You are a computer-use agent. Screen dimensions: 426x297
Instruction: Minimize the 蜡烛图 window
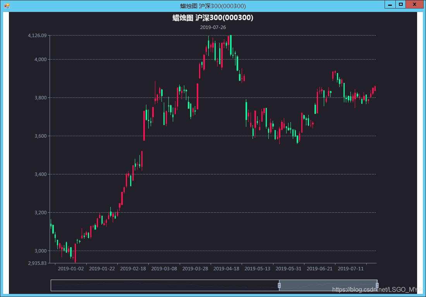(390, 4)
